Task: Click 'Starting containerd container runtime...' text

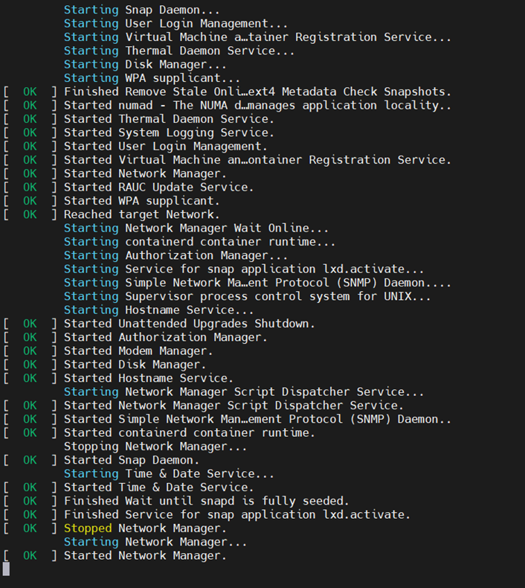Action: click(199, 242)
